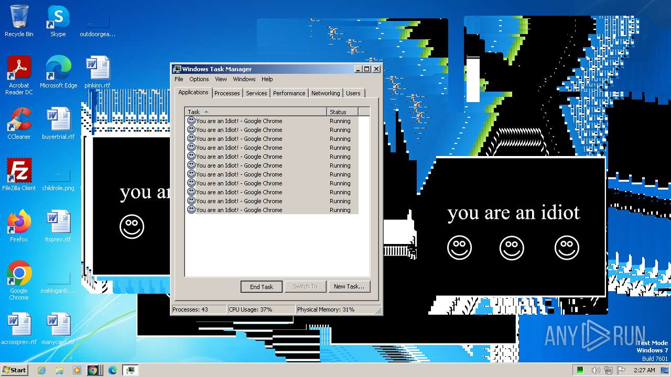
Task: Open the CCleaner shortcut
Action: coord(19,124)
